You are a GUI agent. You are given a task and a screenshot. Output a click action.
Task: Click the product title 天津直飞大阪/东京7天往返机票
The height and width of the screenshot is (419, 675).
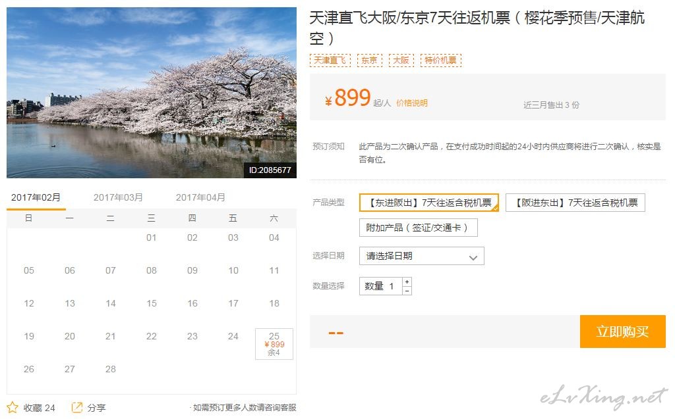[477, 28]
